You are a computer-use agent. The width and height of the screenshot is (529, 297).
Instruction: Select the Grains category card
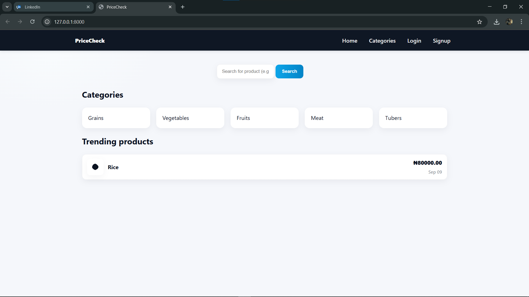click(116, 118)
